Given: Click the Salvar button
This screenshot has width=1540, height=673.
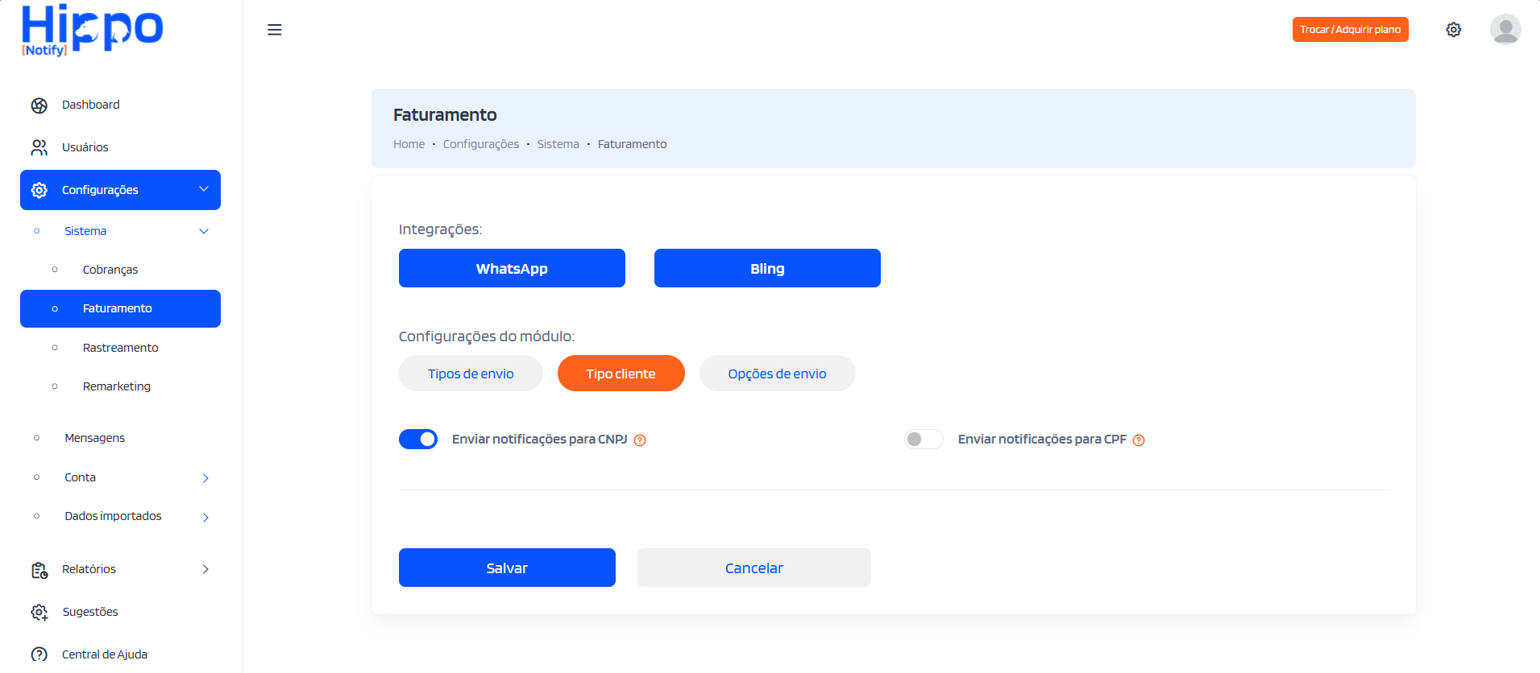Looking at the screenshot, I should (x=507, y=568).
